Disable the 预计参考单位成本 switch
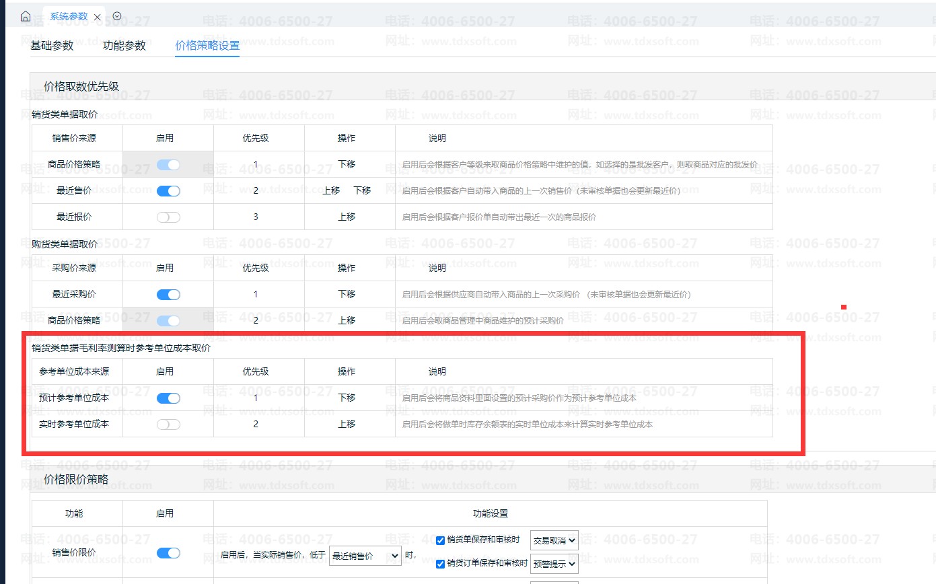Viewport: 936px width, 584px height. point(168,398)
